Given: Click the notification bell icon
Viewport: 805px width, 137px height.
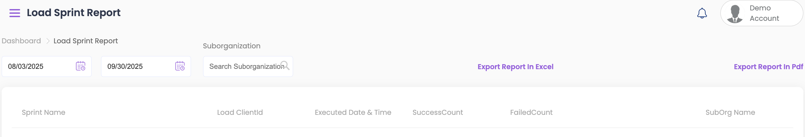Looking at the screenshot, I should (702, 13).
